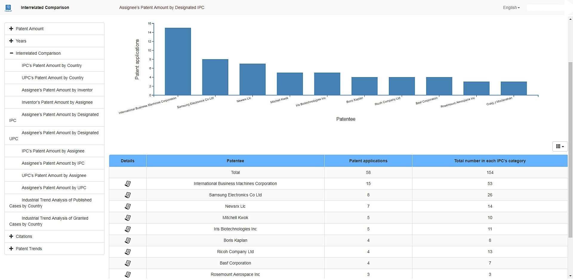Click the app logo icon at top-left
Viewport: 573px width, 280px height.
click(x=8, y=8)
